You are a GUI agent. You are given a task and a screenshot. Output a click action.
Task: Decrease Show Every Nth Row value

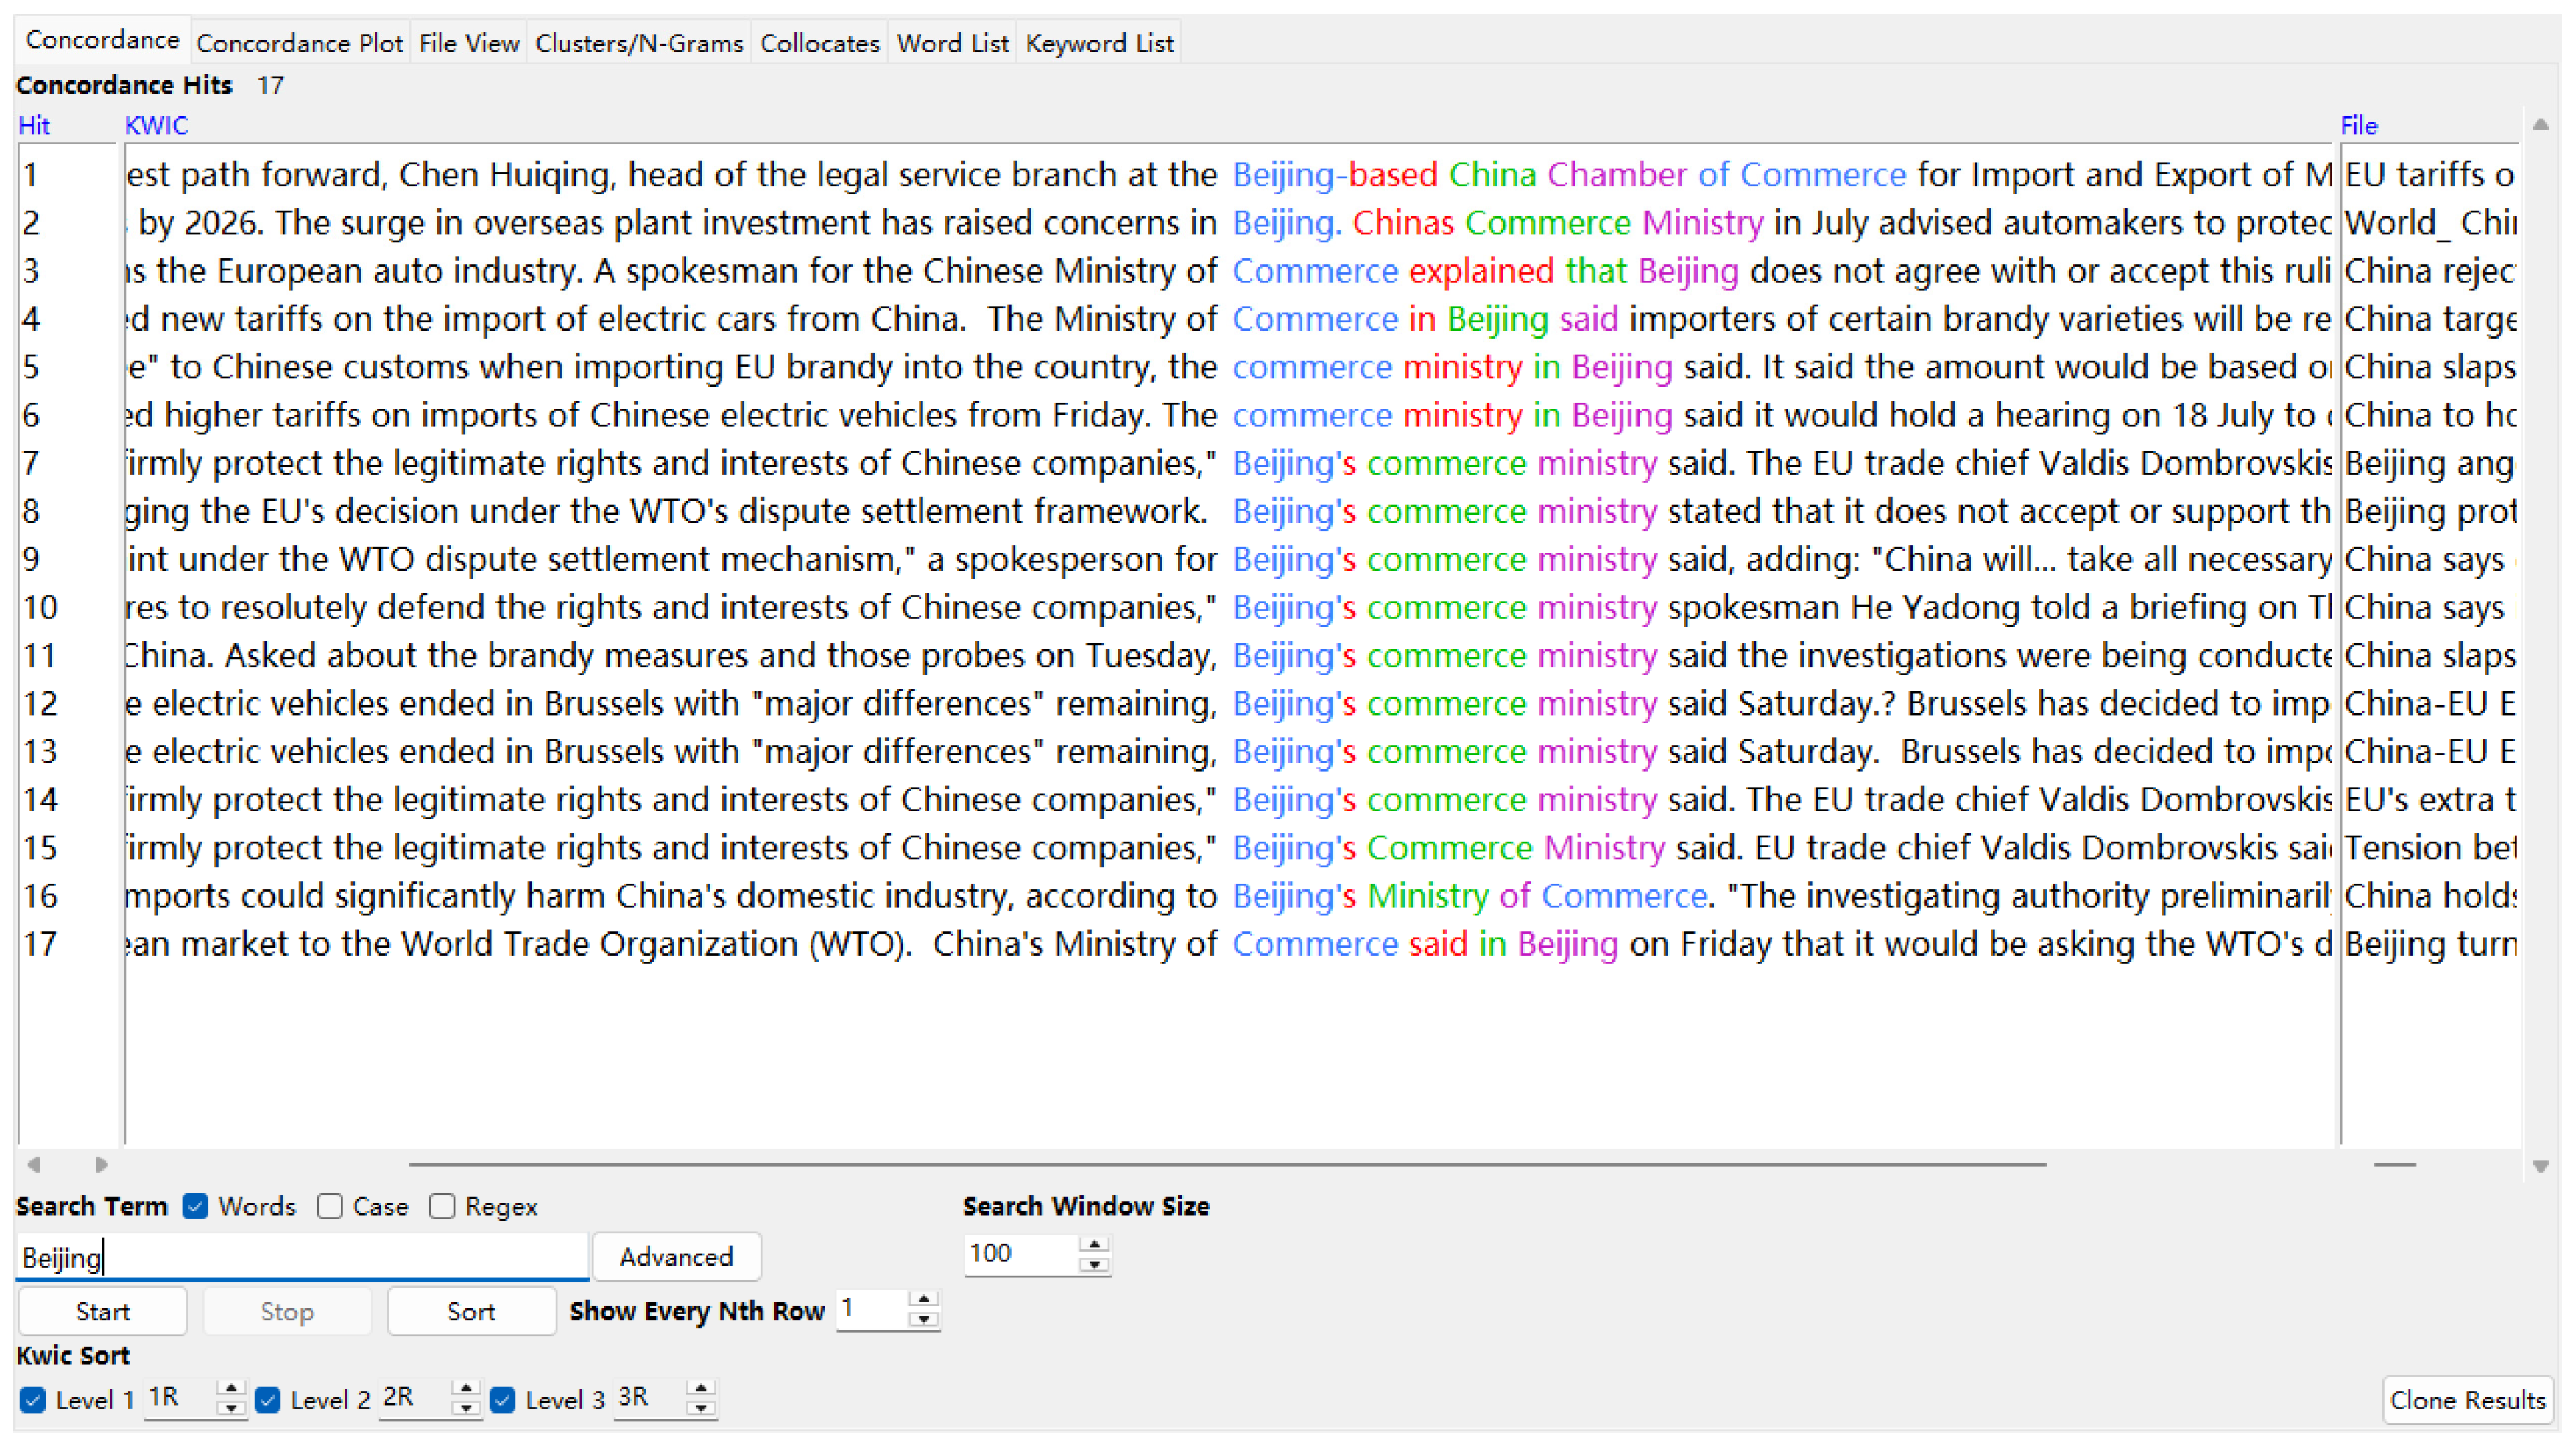tap(924, 1320)
